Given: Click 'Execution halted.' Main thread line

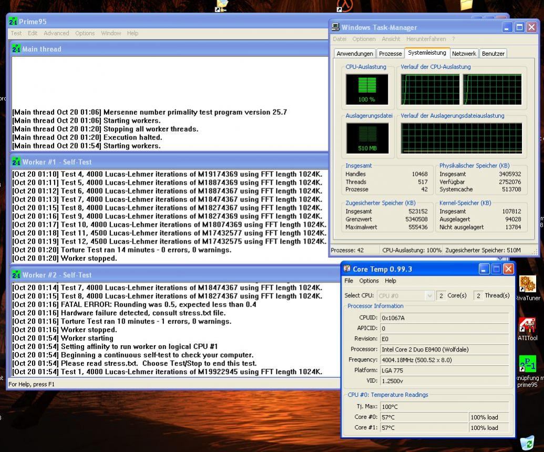Looking at the screenshot, I should [87, 137].
